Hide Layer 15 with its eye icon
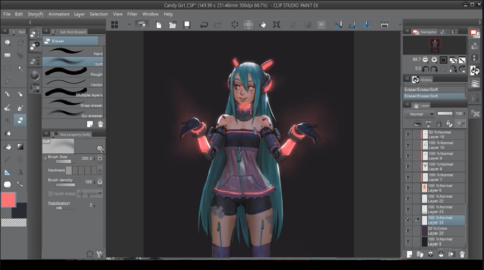The image size is (484, 270). click(408, 135)
